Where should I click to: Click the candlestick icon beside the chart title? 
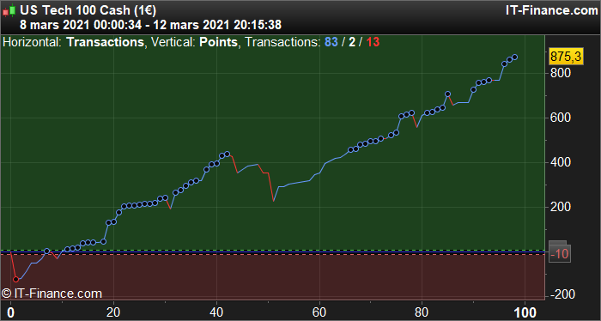click(9, 10)
